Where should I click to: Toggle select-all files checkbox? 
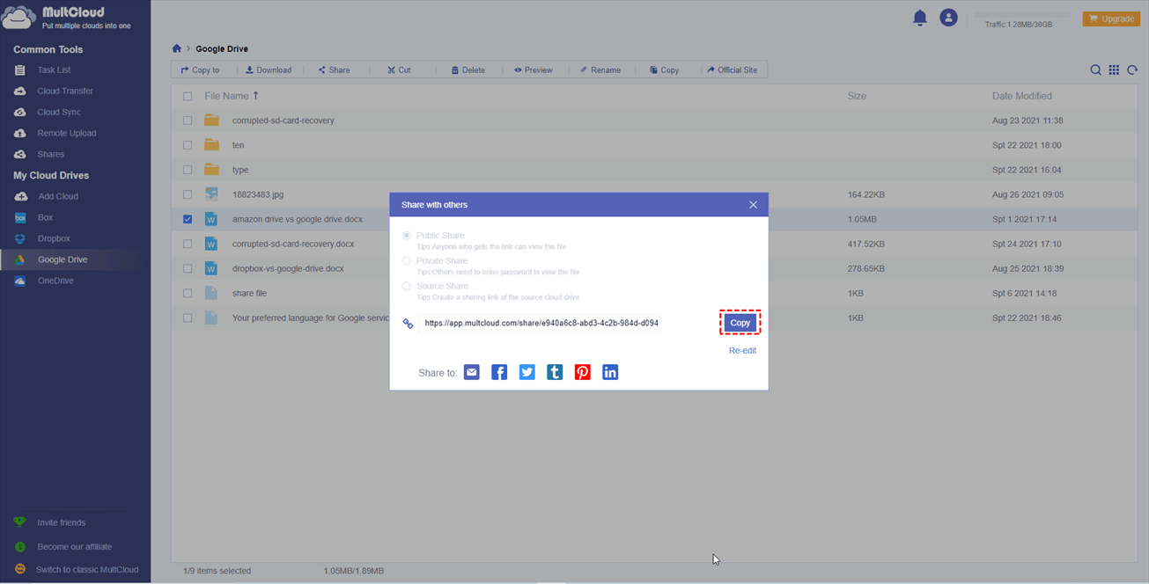click(188, 96)
